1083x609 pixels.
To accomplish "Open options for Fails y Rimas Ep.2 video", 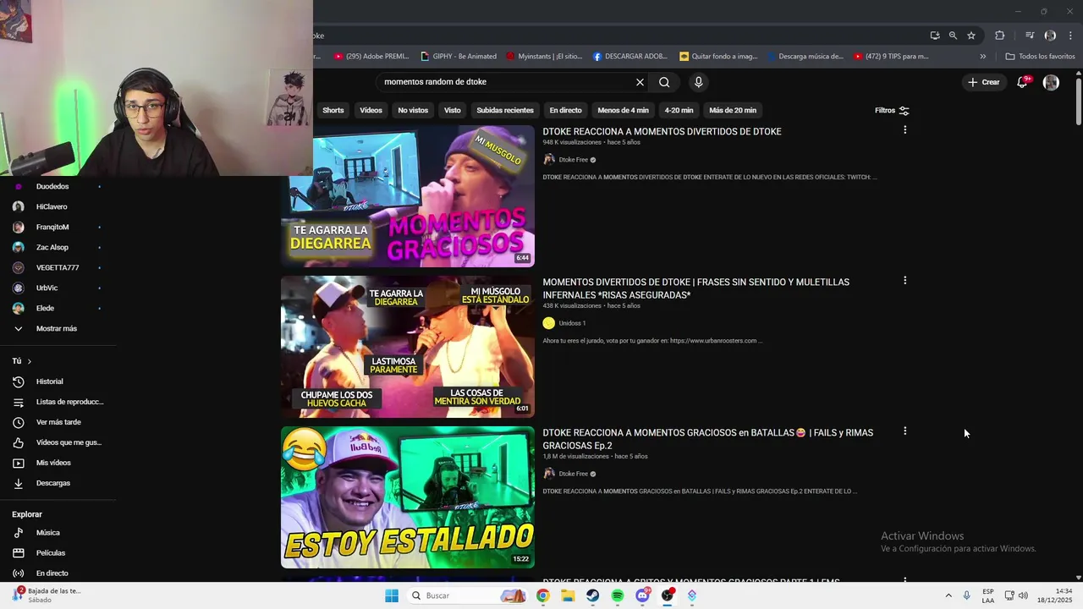I will coord(904,431).
